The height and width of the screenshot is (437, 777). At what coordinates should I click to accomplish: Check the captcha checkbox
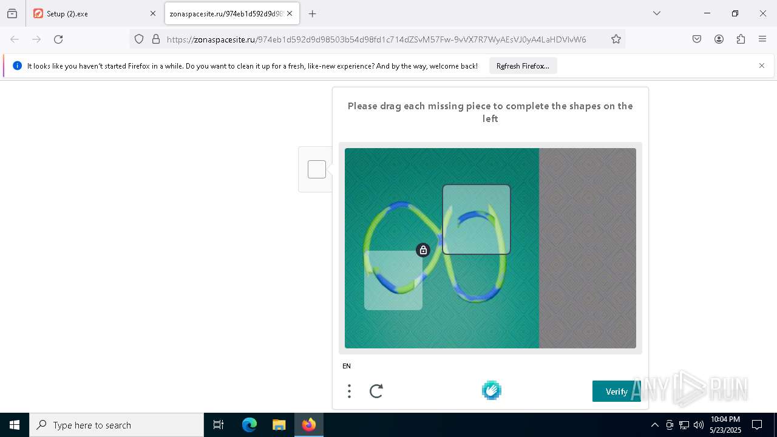(317, 169)
